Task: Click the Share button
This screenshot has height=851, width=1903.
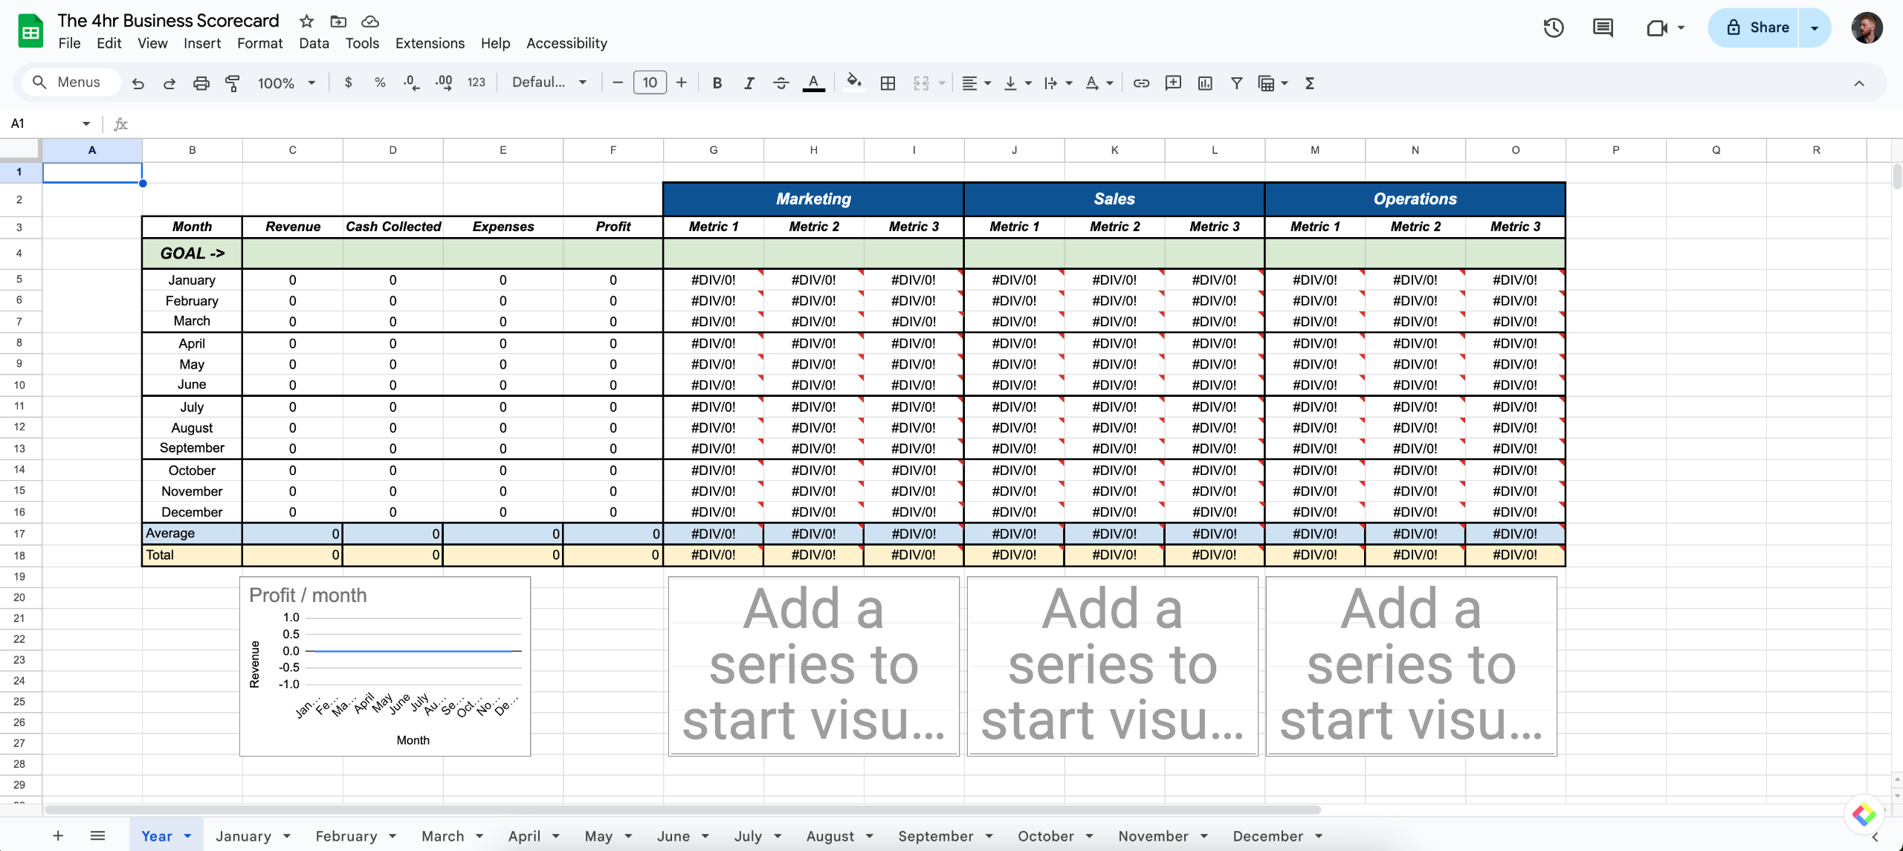Action: coord(1757,28)
